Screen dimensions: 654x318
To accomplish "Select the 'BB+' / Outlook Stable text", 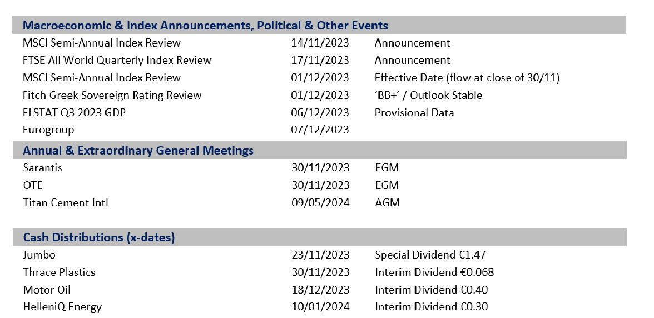I will (428, 95).
